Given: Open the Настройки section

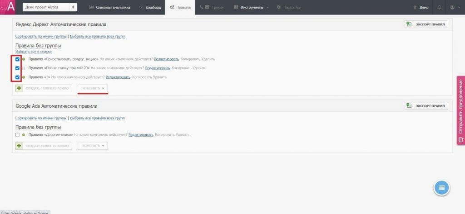Looking at the screenshot, I should [x=289, y=7].
